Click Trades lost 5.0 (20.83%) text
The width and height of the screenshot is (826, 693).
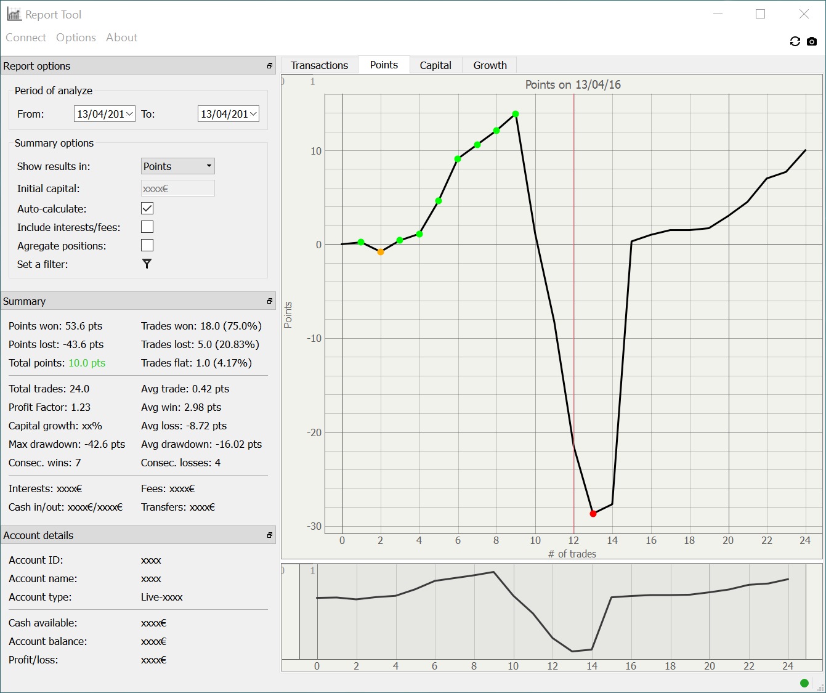(x=200, y=344)
